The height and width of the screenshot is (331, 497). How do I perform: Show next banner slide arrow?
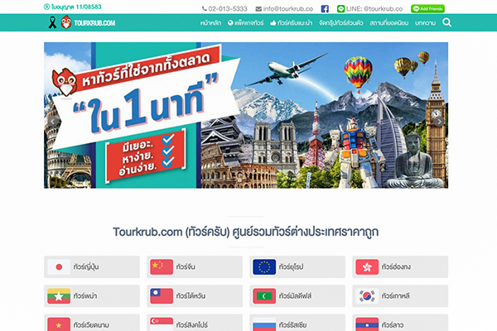coord(439,122)
